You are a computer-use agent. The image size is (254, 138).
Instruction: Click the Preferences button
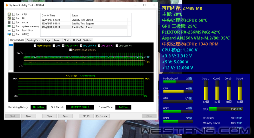tap(102, 116)
